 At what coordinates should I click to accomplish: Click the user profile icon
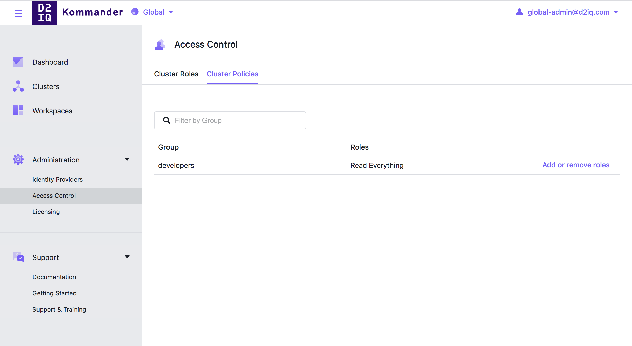pyautogui.click(x=519, y=12)
